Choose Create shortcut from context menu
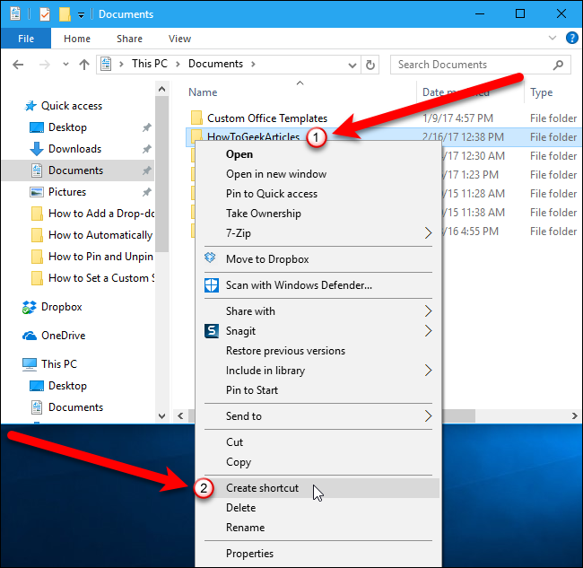This screenshot has width=583, height=568. 318,488
